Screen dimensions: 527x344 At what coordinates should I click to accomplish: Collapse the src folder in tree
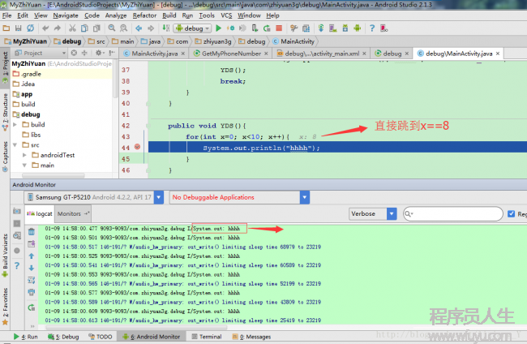15,145
